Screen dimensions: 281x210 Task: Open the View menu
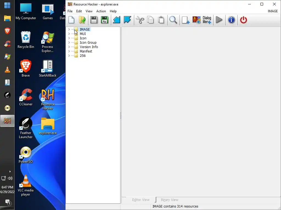tap(89, 11)
